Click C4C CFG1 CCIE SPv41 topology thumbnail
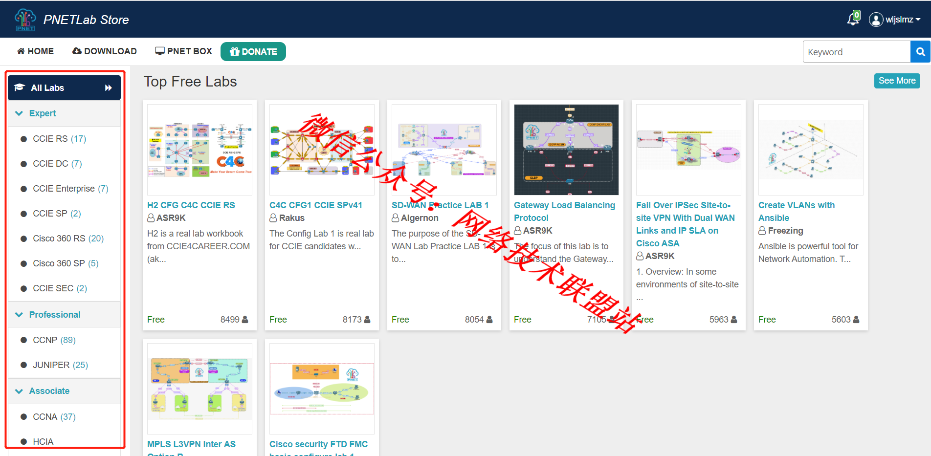Screen dimensions: 931x456 (322, 150)
